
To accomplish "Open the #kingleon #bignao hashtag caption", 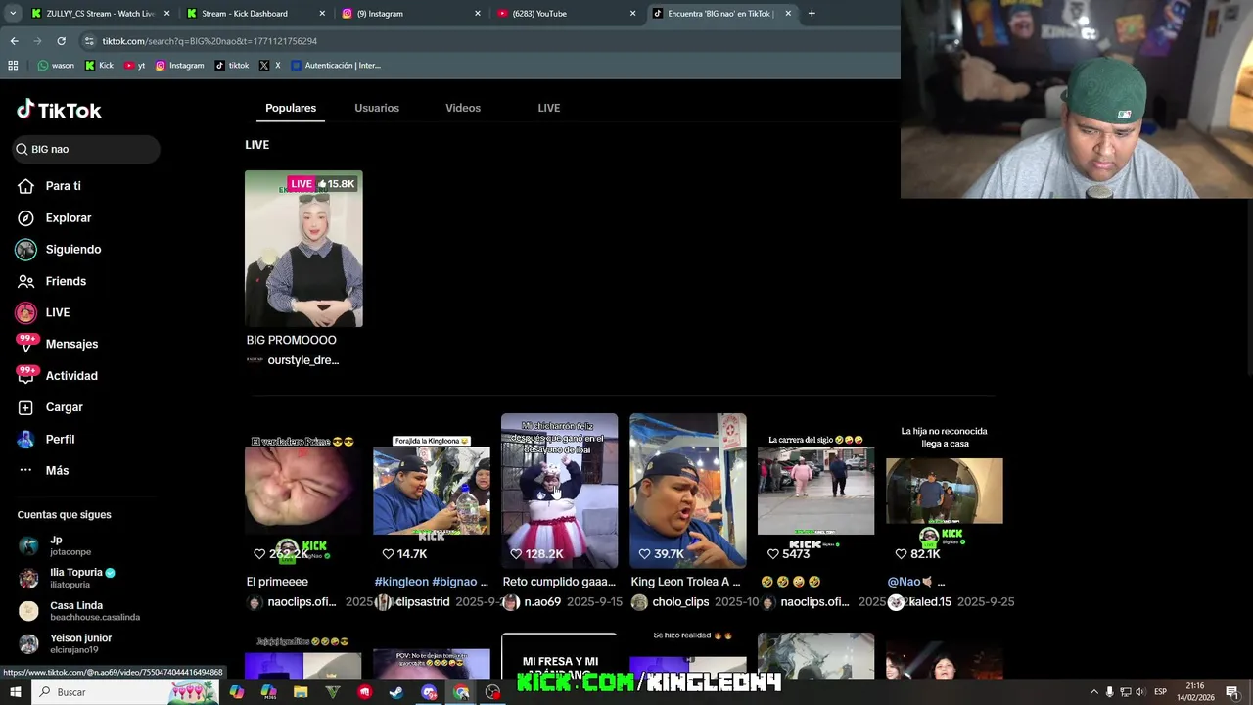I will tap(432, 582).
